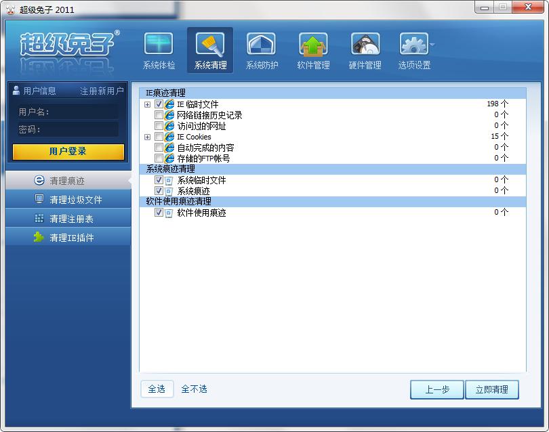Open the dropdown arrow beside 选项设置
Screen dimensions: 549x432
[432, 45]
